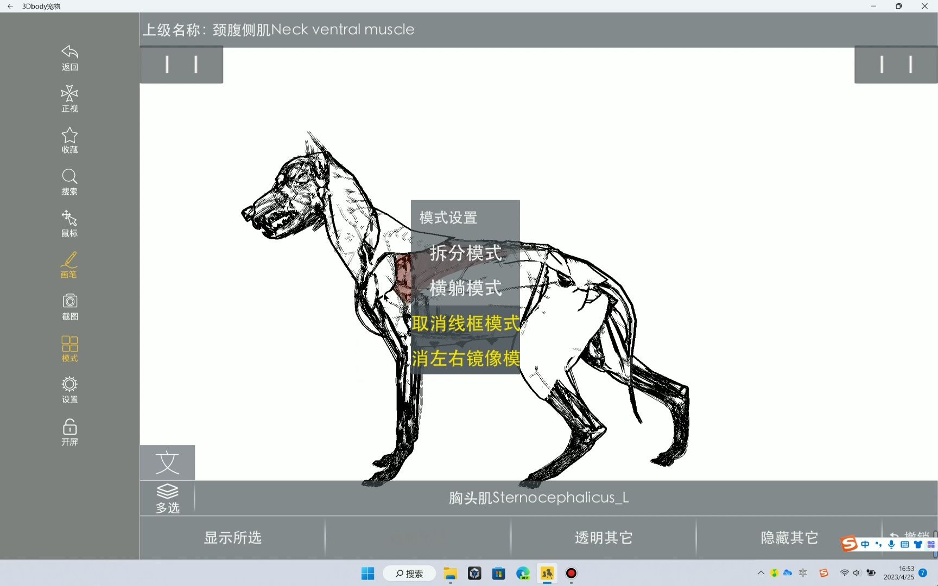Open the Windows Start menu
Viewport: 938px width, 586px height.
[367, 574]
